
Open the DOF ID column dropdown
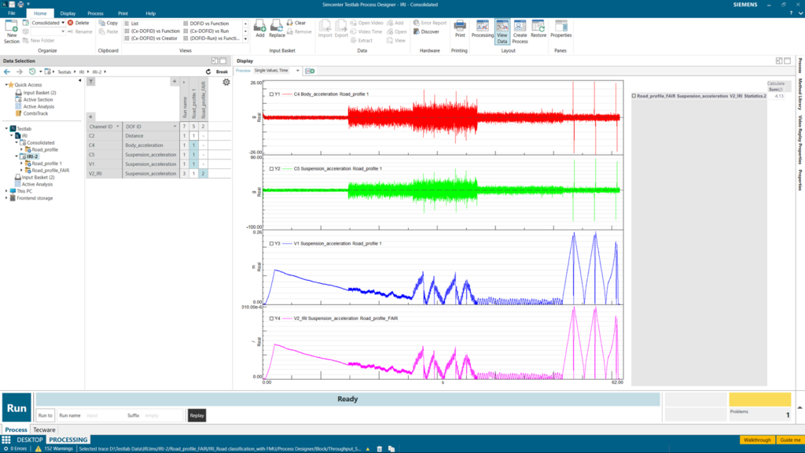[x=175, y=127]
